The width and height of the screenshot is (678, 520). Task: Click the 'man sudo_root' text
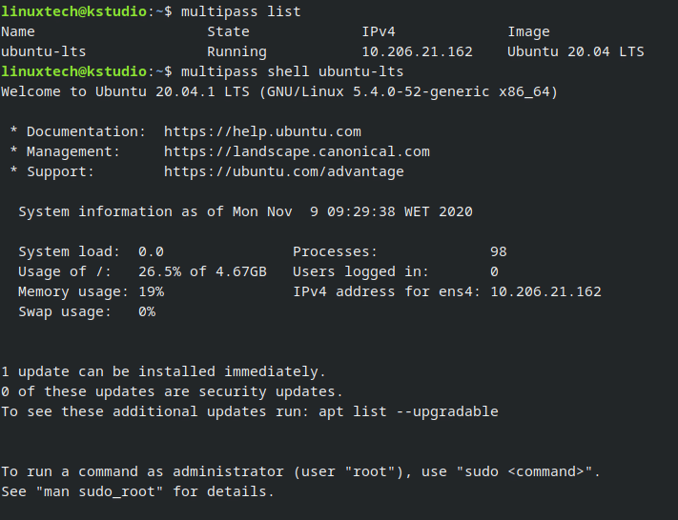[x=99, y=492]
